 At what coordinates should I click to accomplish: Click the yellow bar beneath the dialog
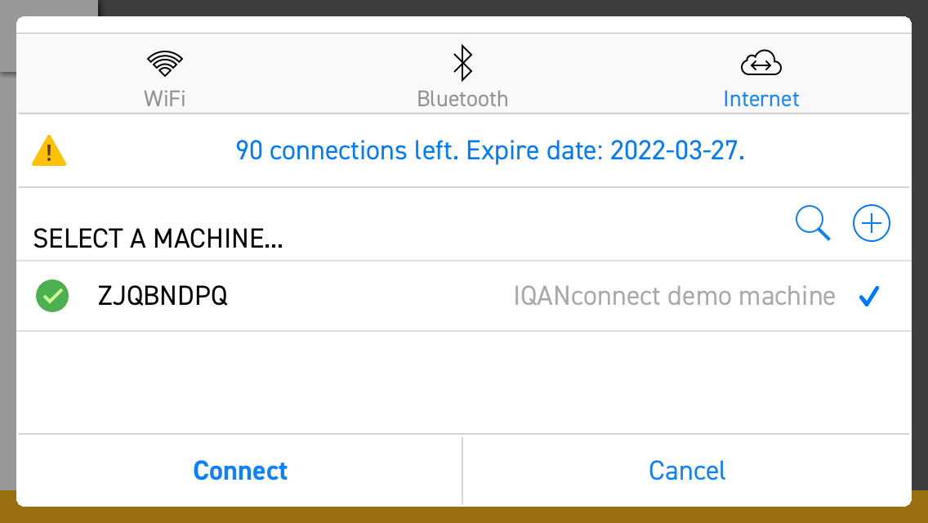tap(464, 516)
